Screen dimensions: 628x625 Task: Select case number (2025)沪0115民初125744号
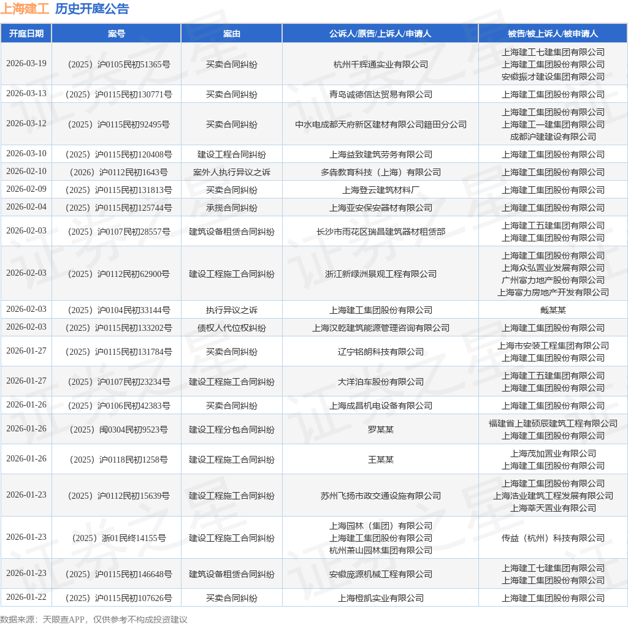(x=119, y=208)
